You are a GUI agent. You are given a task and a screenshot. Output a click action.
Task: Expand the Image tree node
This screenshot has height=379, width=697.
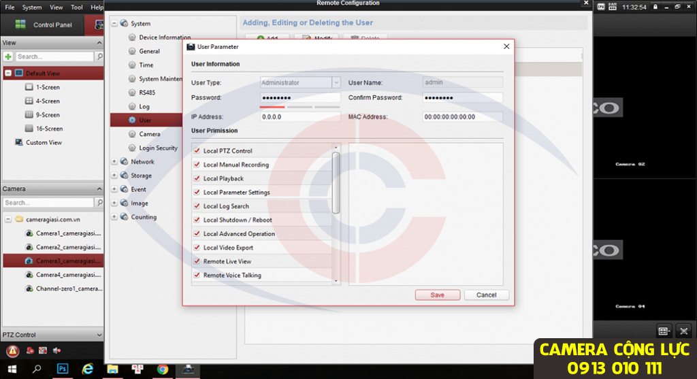pyautogui.click(x=114, y=203)
